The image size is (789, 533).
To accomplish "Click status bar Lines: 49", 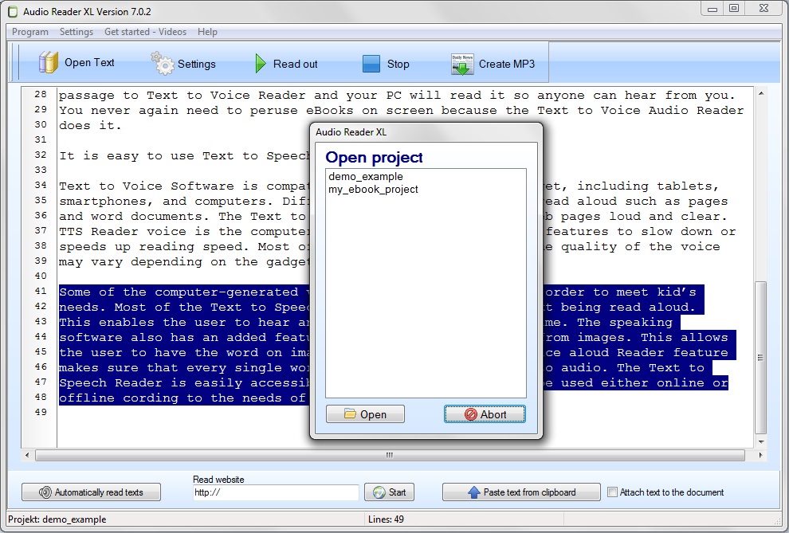I will coord(386,519).
